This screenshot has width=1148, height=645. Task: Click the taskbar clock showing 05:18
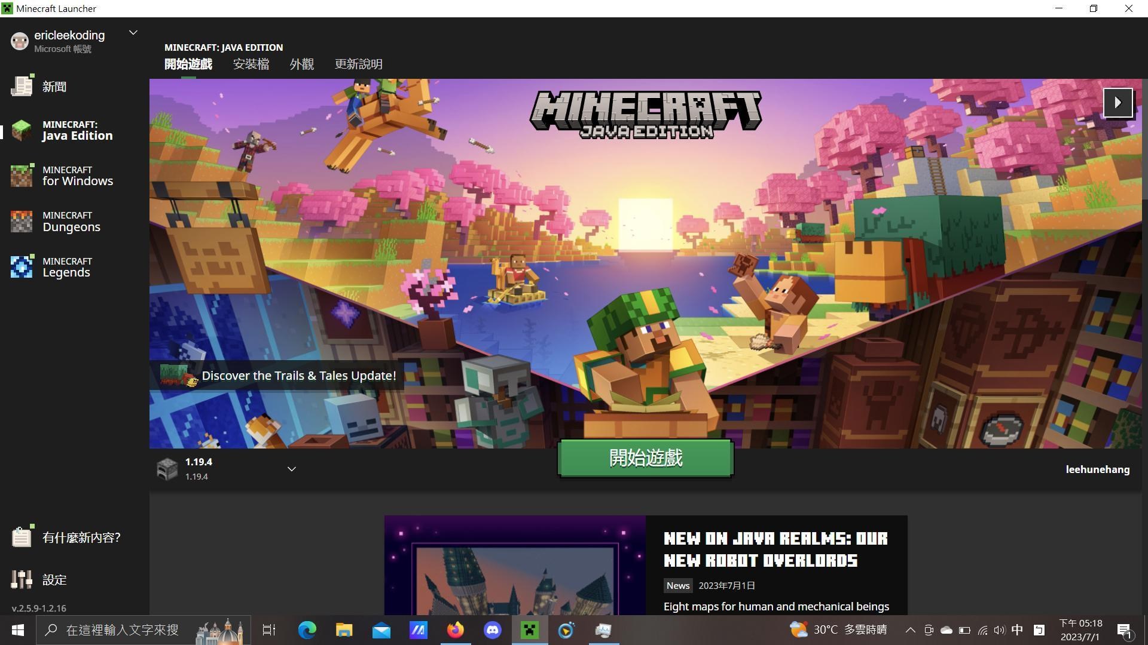[1081, 630]
